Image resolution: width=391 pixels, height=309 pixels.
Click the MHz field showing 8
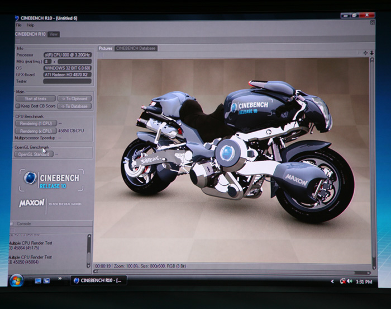tap(47, 62)
